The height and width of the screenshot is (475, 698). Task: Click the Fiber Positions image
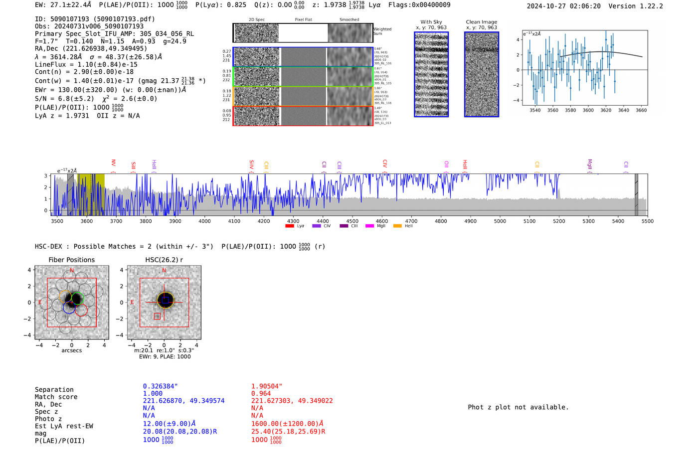[72, 303]
